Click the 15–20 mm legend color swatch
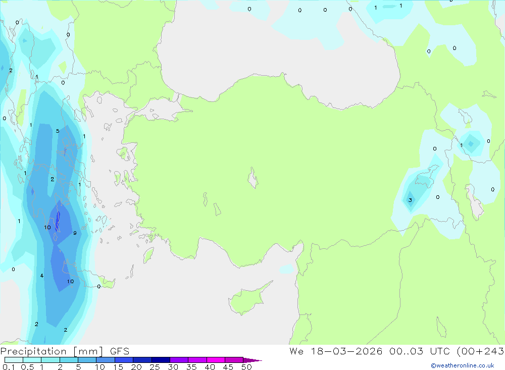505x370 pixels. (124, 360)
